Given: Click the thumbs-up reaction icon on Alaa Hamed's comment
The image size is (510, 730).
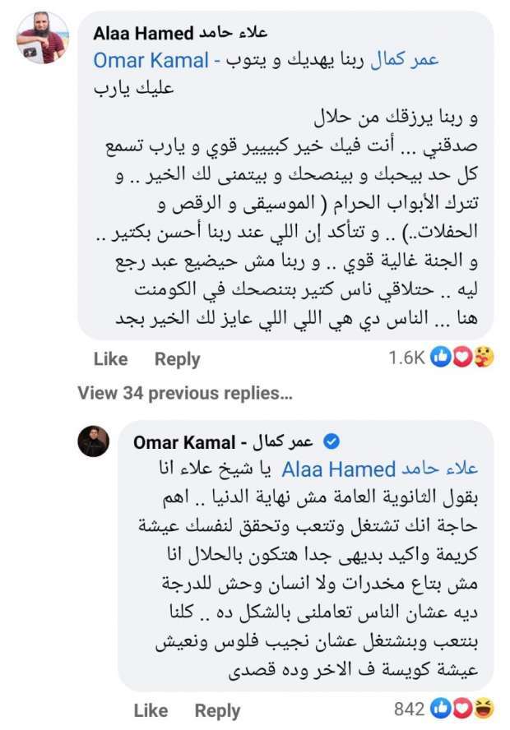Looking at the screenshot, I should click(440, 357).
